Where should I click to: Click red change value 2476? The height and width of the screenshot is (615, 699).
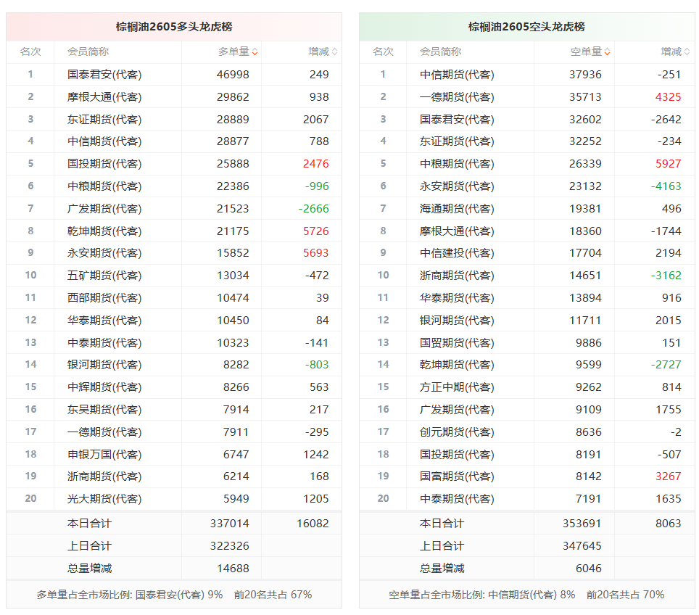tap(315, 164)
